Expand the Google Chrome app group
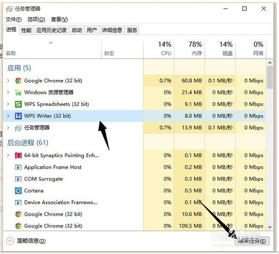The height and width of the screenshot is (254, 279). click(8, 80)
